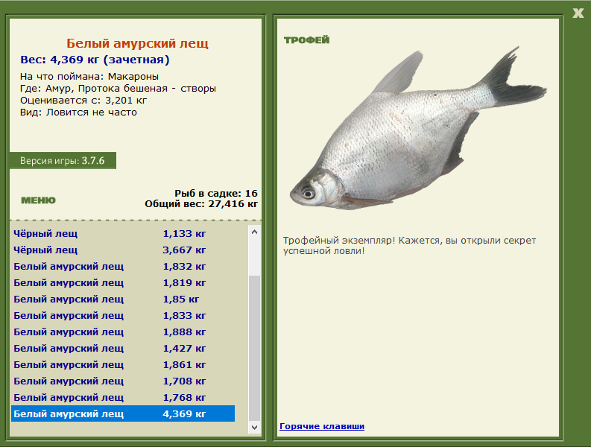591x447 pixels.
Task: Click the Белый амурский лещ title
Action: 137,43
